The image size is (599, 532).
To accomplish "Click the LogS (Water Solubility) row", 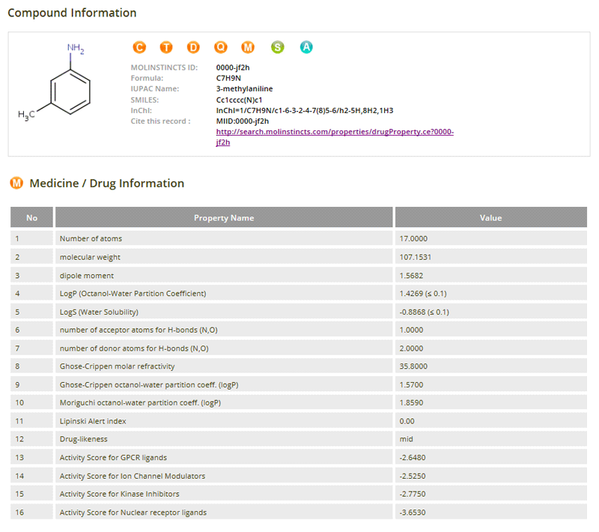I will (x=299, y=312).
